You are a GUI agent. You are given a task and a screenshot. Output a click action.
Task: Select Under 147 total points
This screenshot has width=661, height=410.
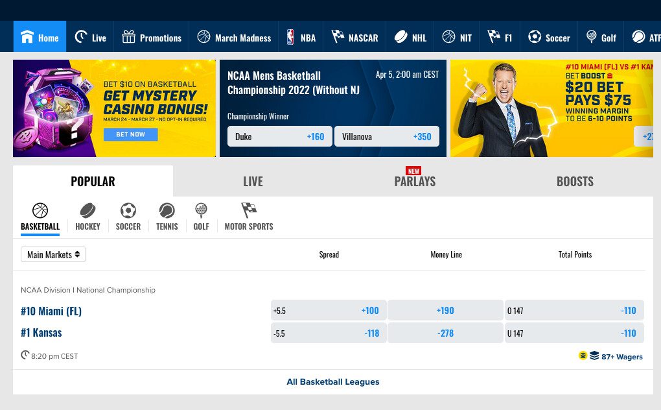[x=574, y=333]
